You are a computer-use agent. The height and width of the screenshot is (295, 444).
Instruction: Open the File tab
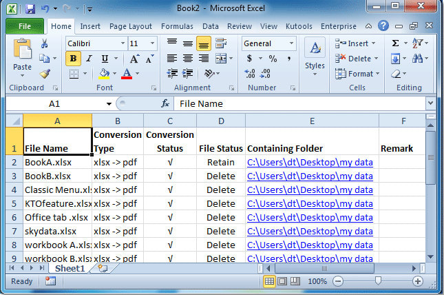(x=25, y=26)
